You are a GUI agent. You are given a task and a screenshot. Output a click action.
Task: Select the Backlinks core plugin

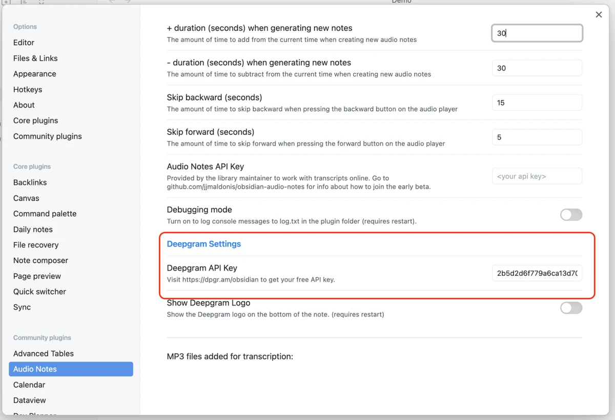[x=29, y=182]
